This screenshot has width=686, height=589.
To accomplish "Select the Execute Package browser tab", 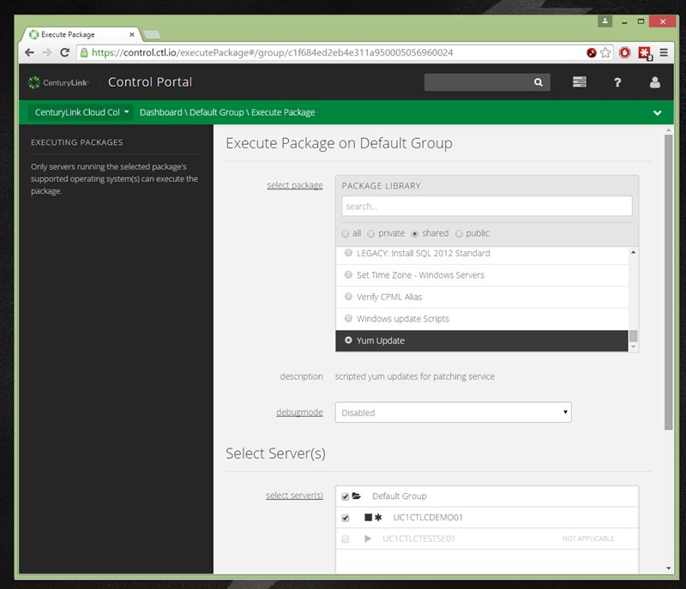I will (x=82, y=34).
